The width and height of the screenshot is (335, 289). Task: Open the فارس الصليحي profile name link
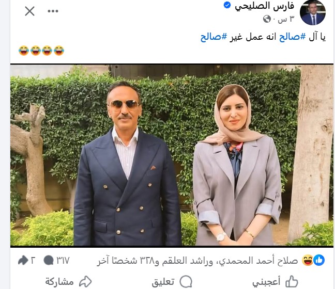coord(265,6)
